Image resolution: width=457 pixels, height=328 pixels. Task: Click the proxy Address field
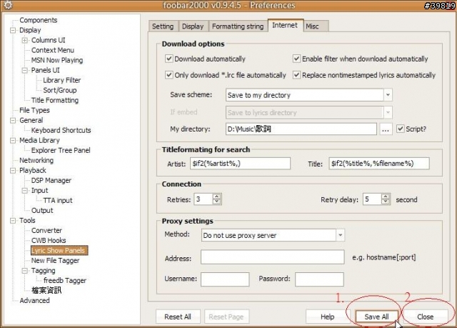273,257
